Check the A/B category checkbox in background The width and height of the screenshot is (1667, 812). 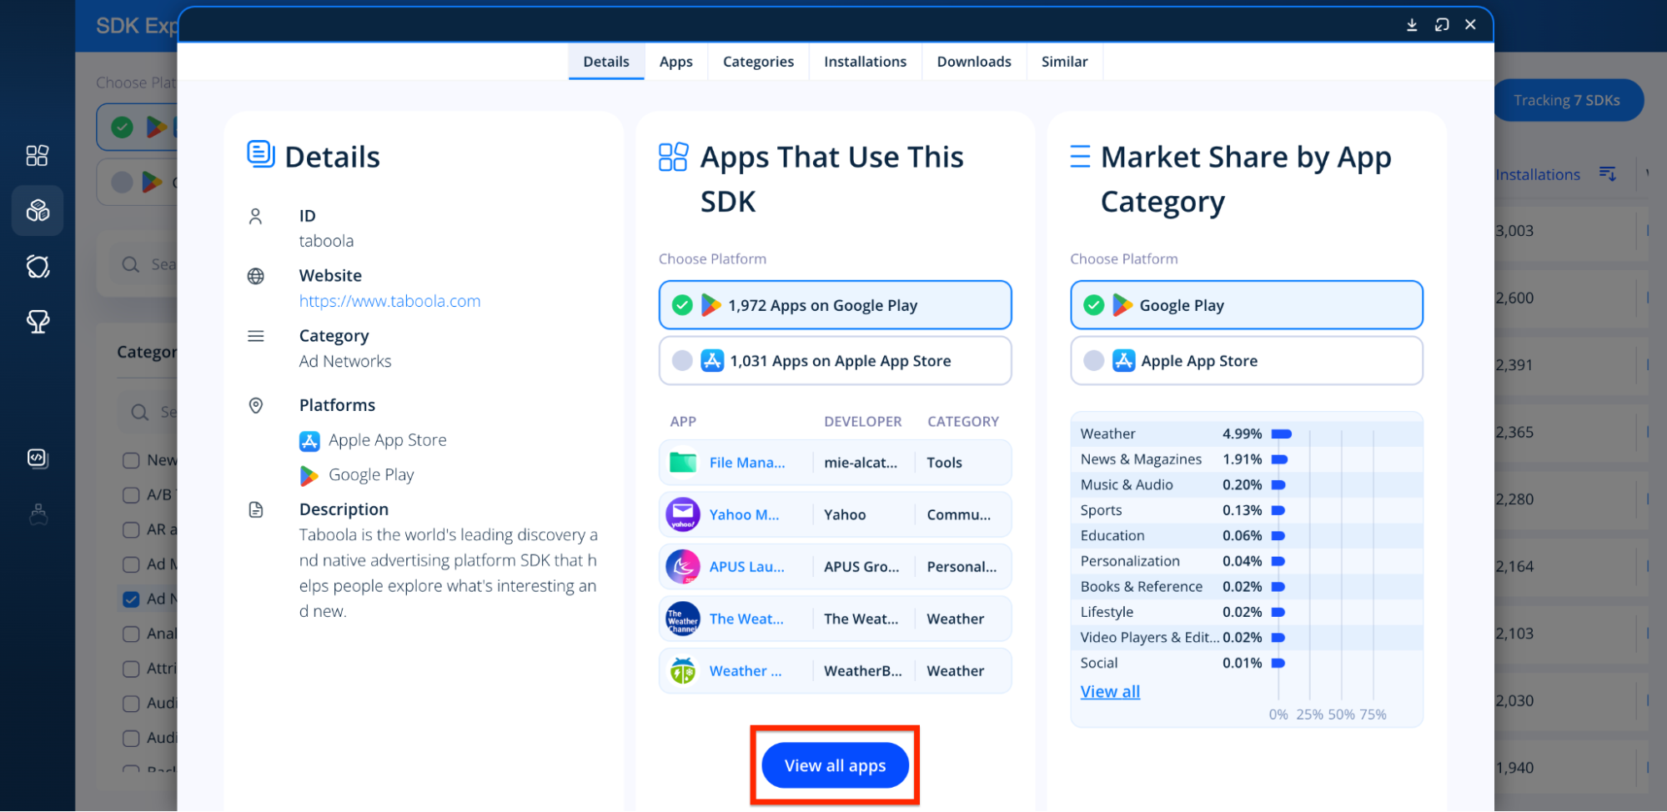[x=131, y=495]
